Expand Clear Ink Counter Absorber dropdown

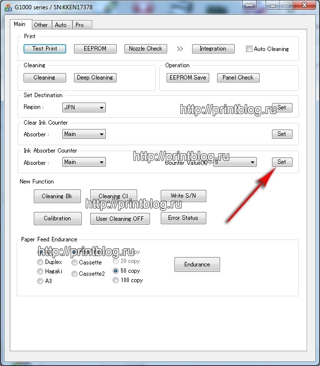point(84,134)
